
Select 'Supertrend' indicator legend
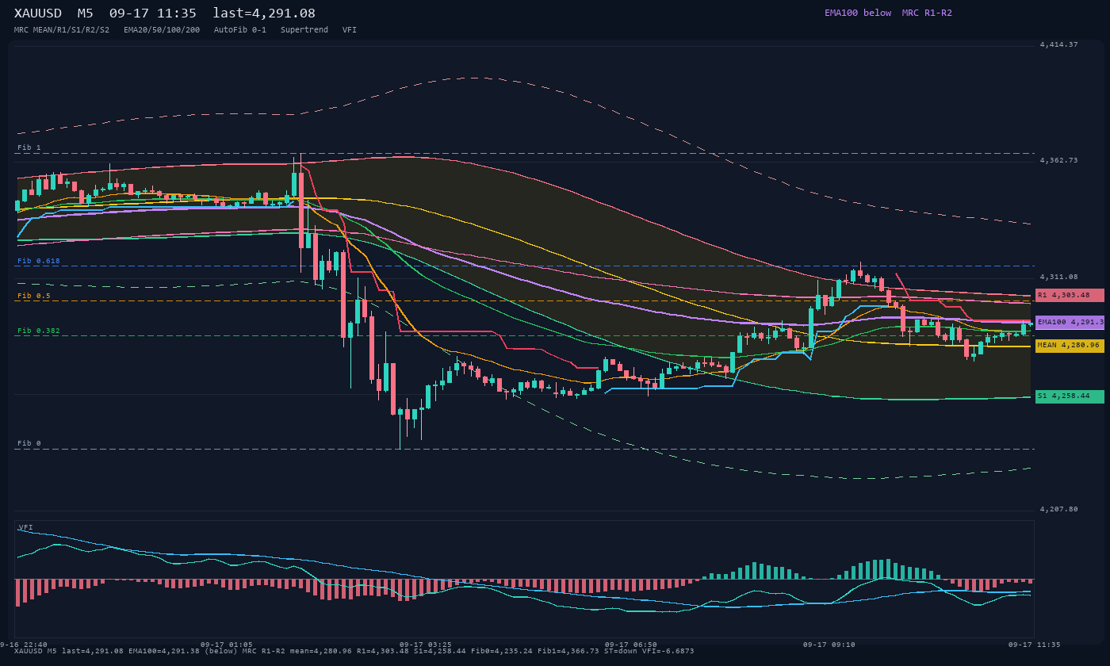[x=304, y=29]
